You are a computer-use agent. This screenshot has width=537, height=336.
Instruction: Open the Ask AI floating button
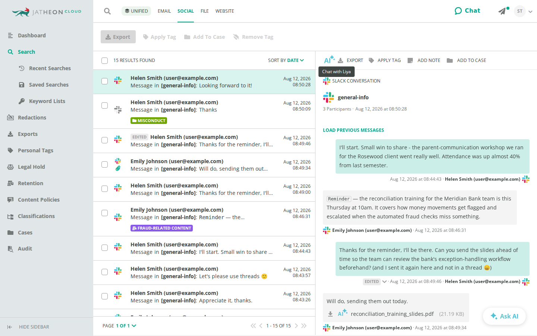504,316
